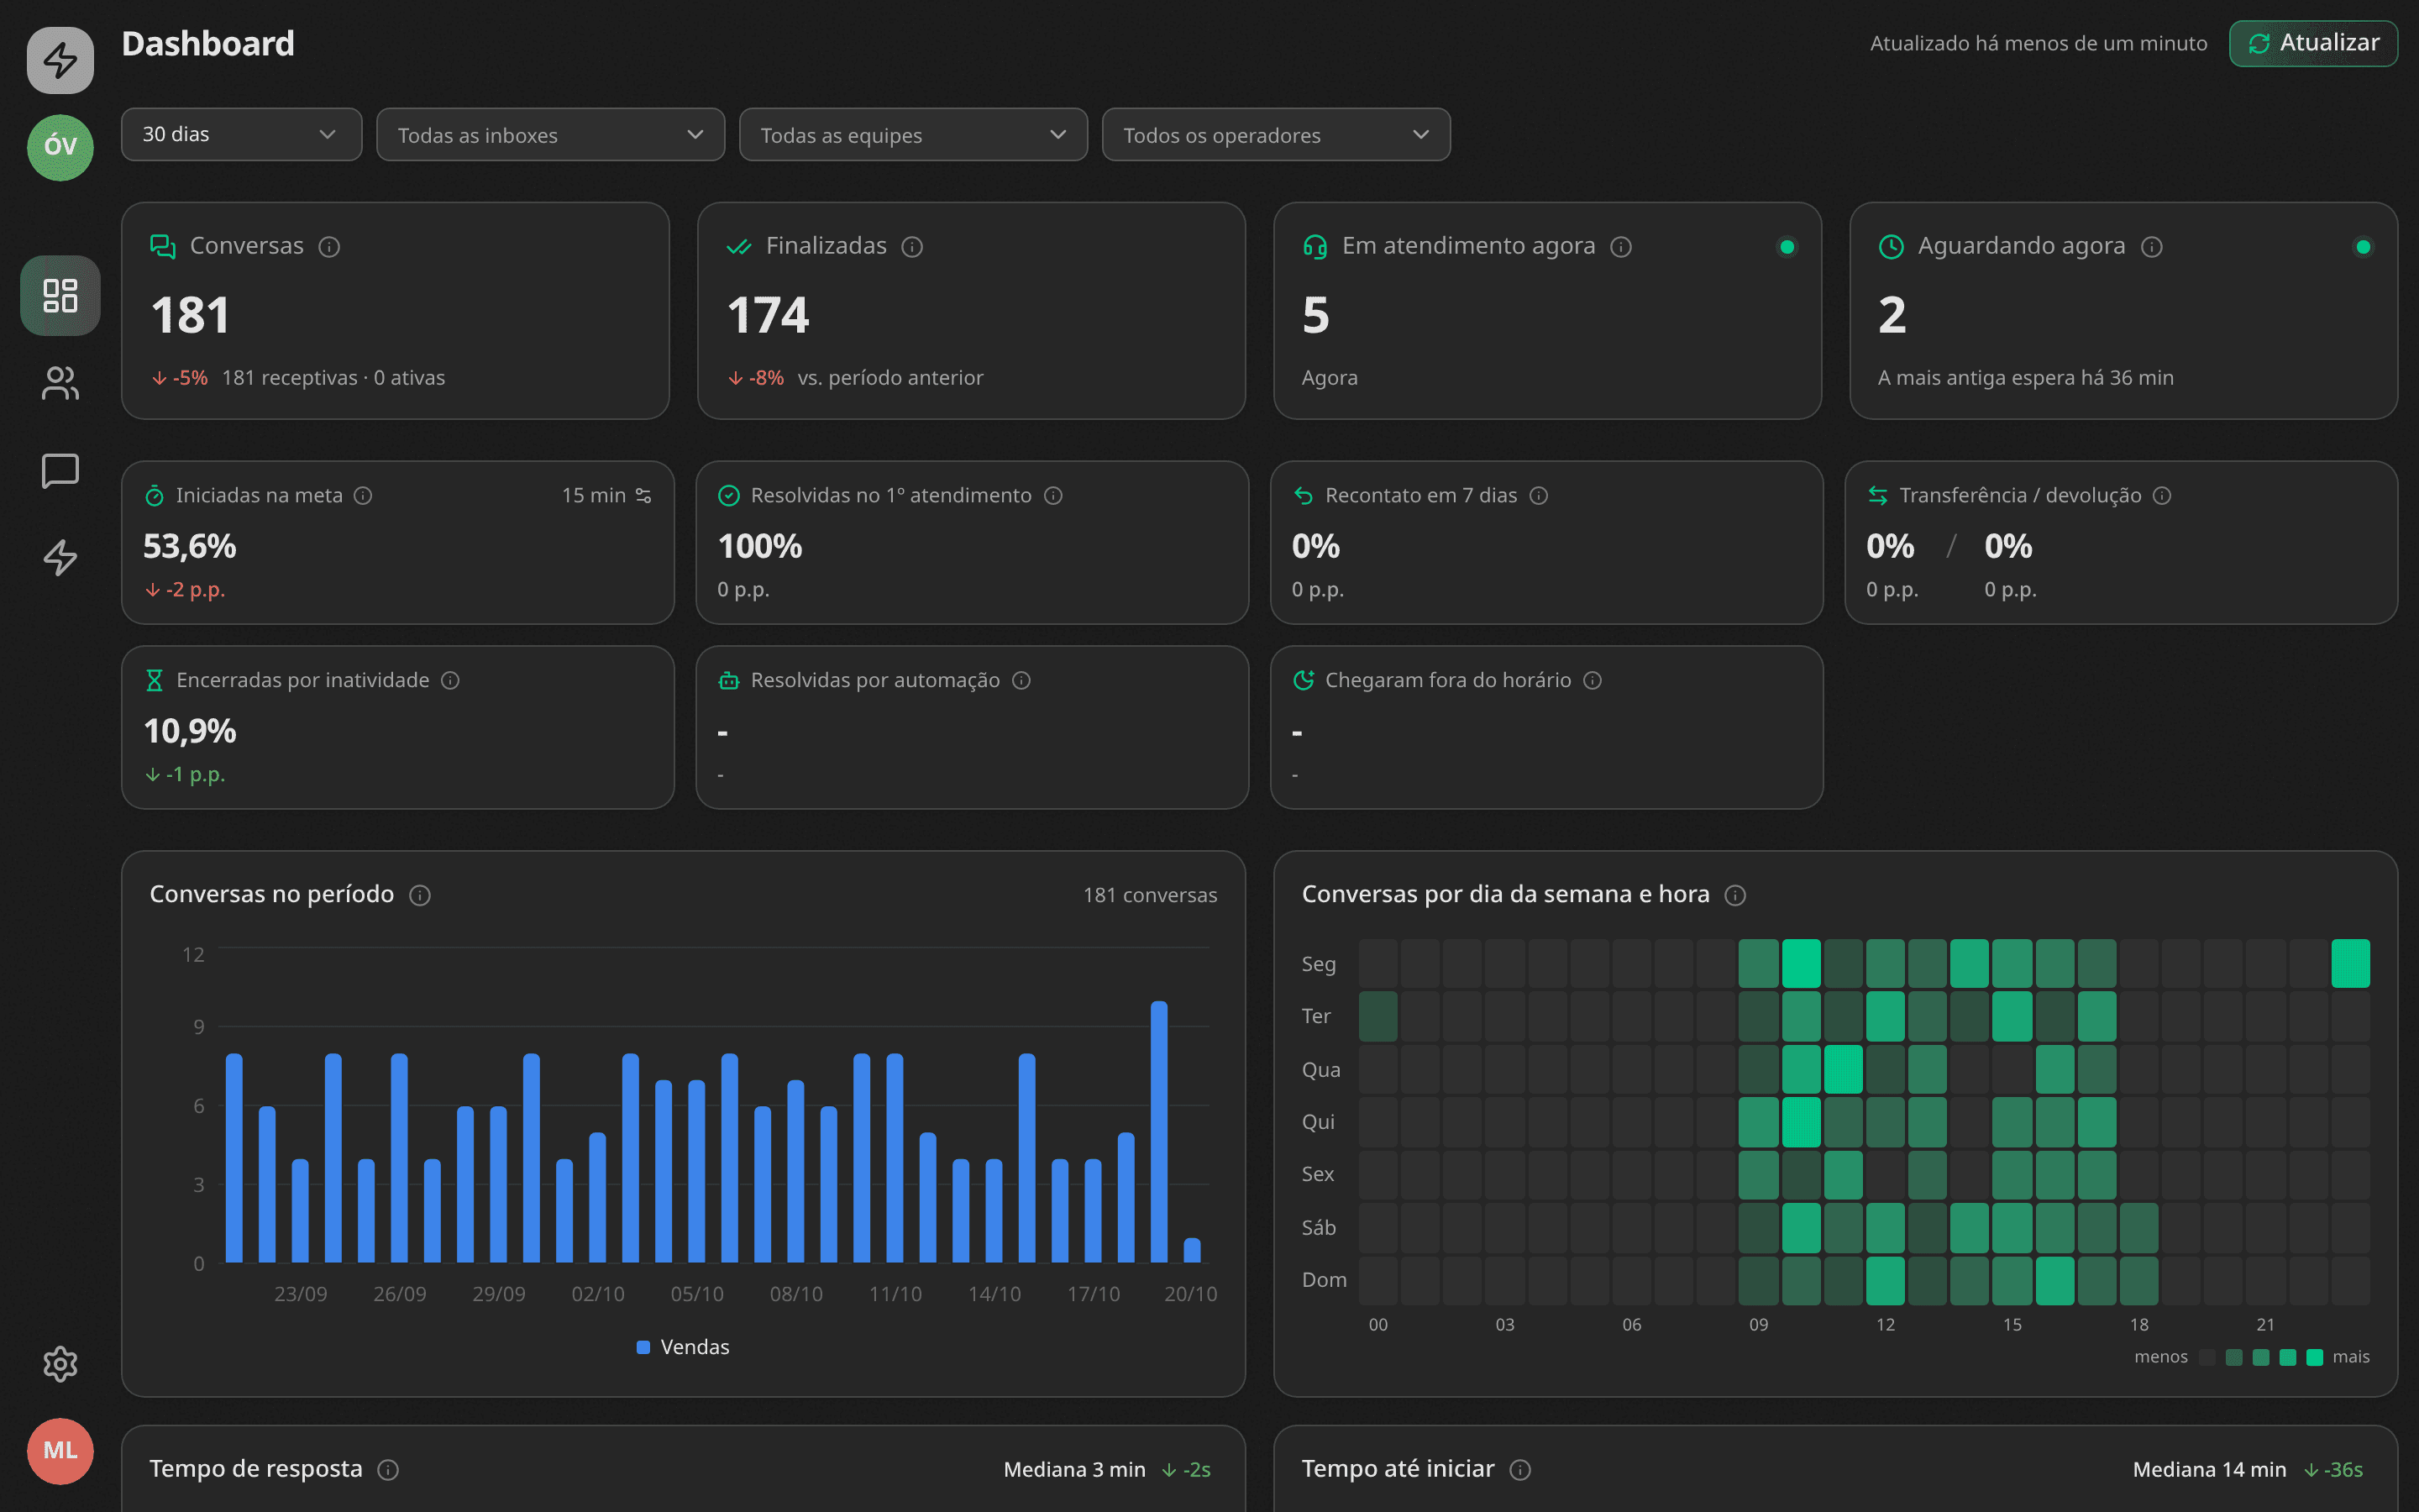Click the 53,6% Iniciadas na meta value

(x=190, y=546)
